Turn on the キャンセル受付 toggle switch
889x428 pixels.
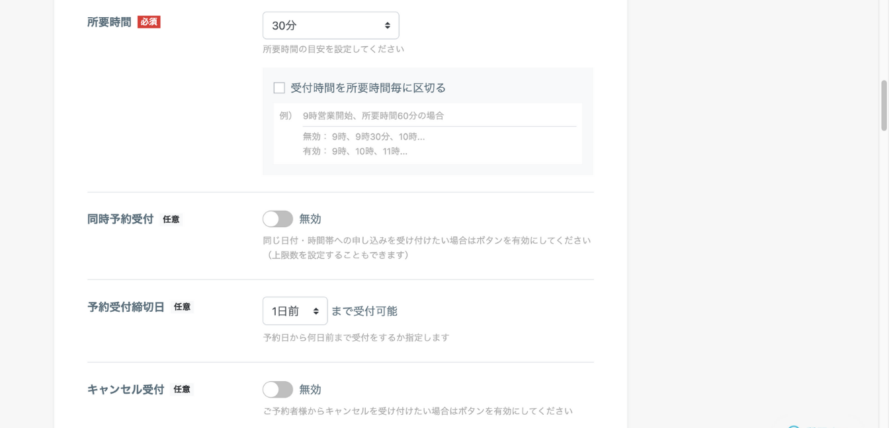(278, 389)
